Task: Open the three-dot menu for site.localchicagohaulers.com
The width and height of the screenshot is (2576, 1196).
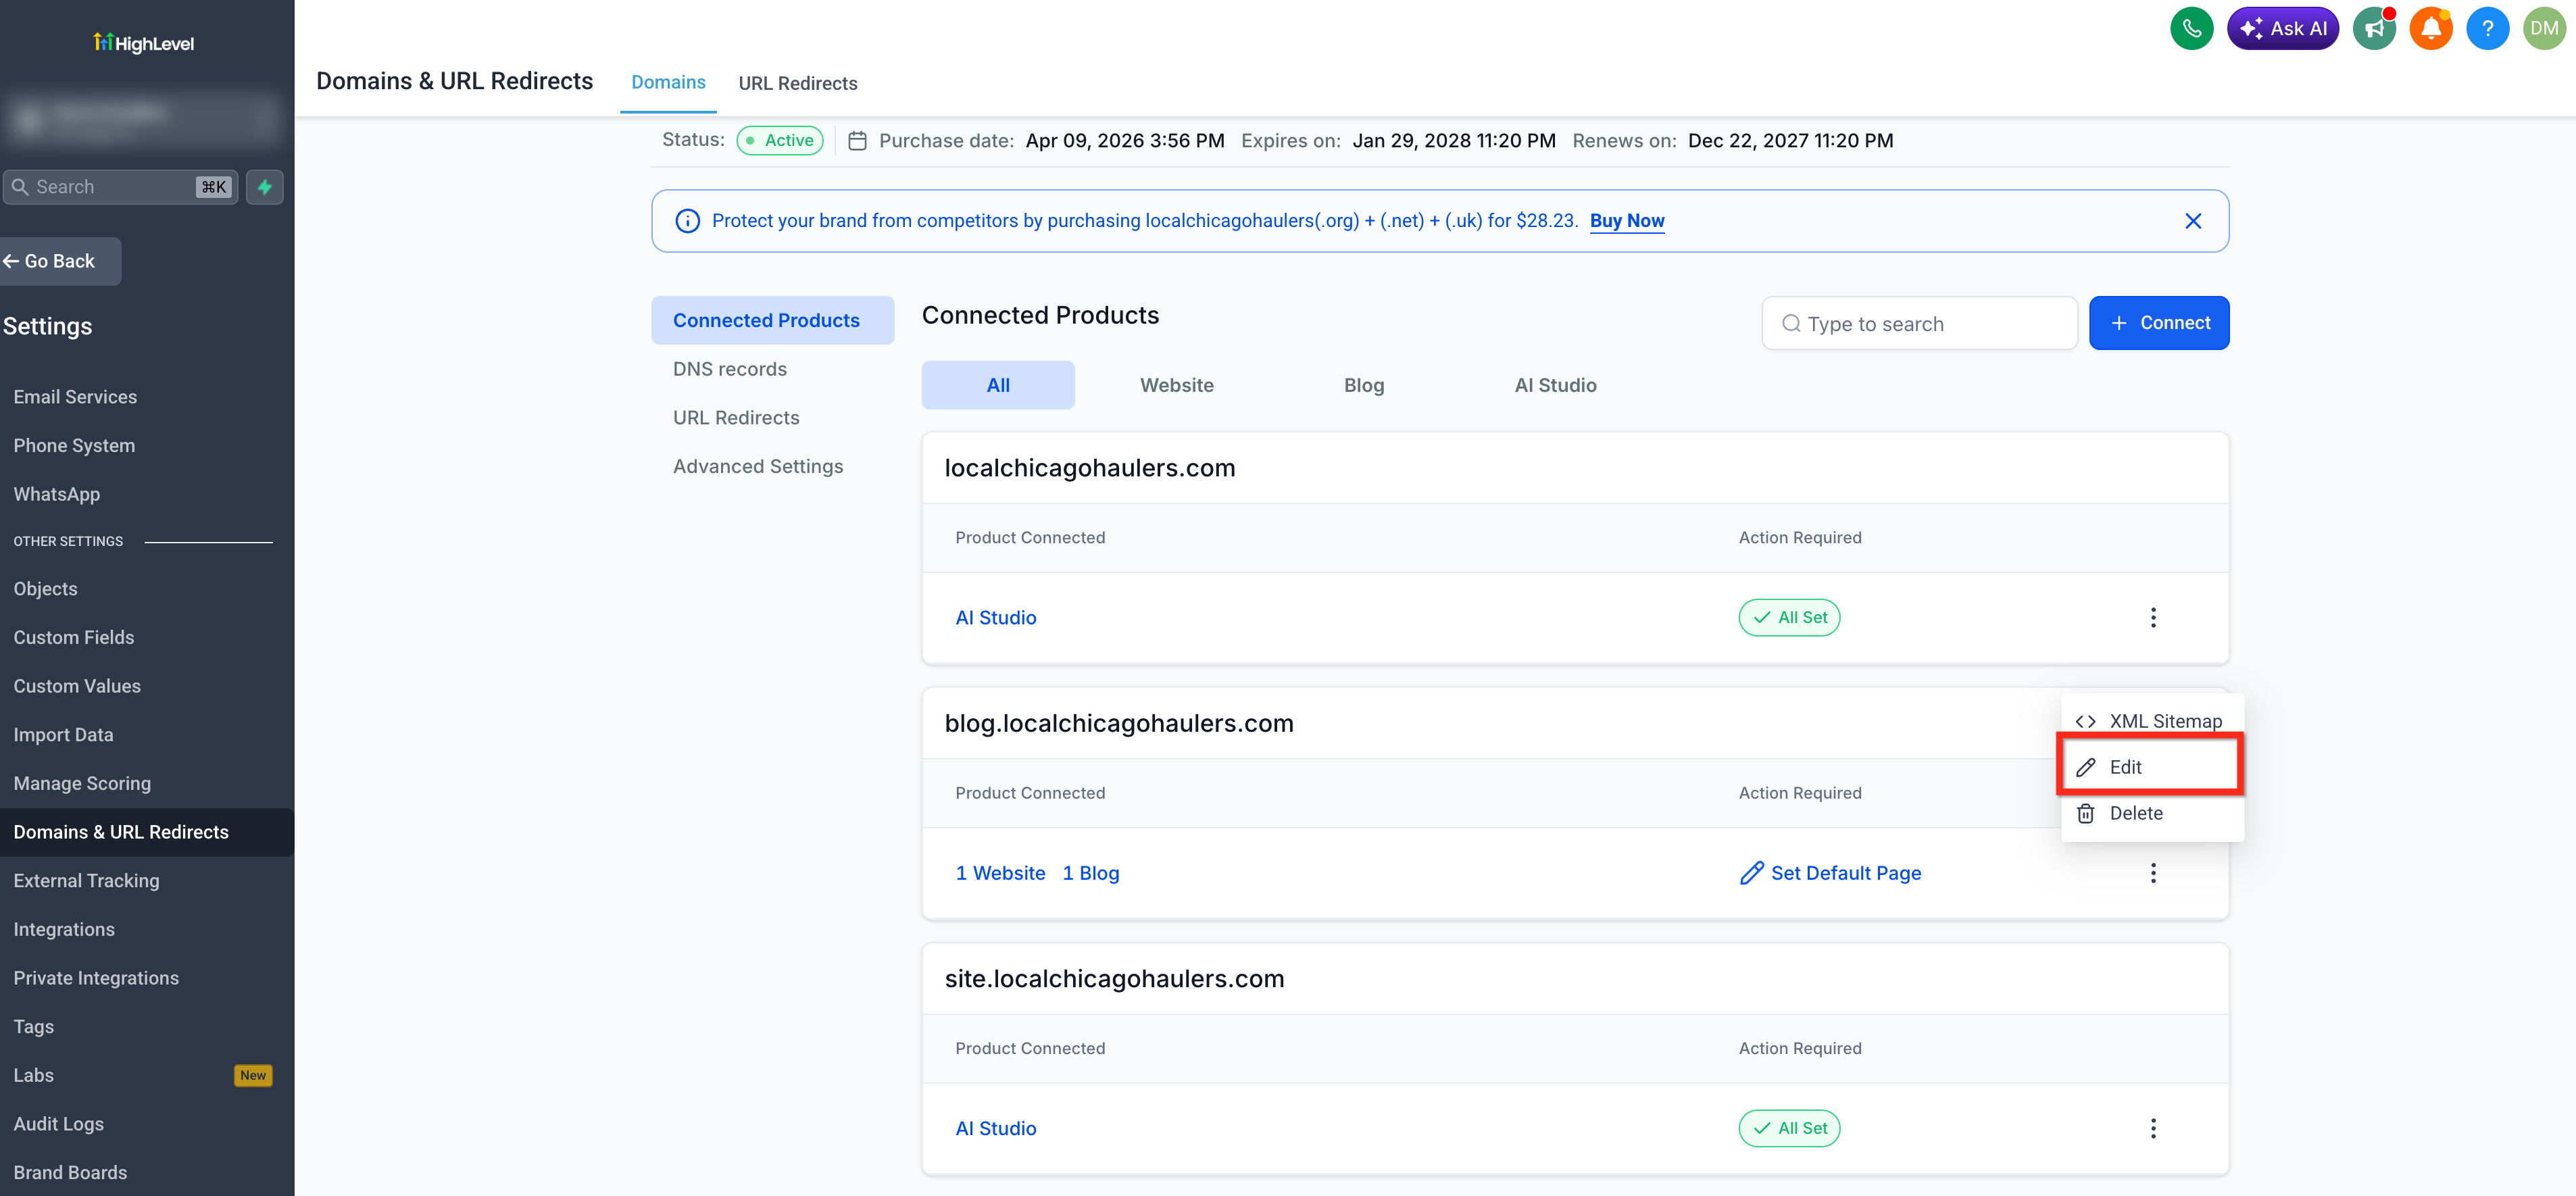Action: pos(2153,1128)
